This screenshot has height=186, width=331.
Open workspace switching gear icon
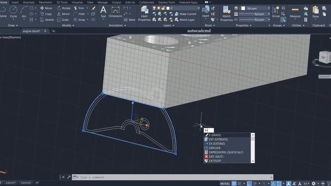point(313,183)
